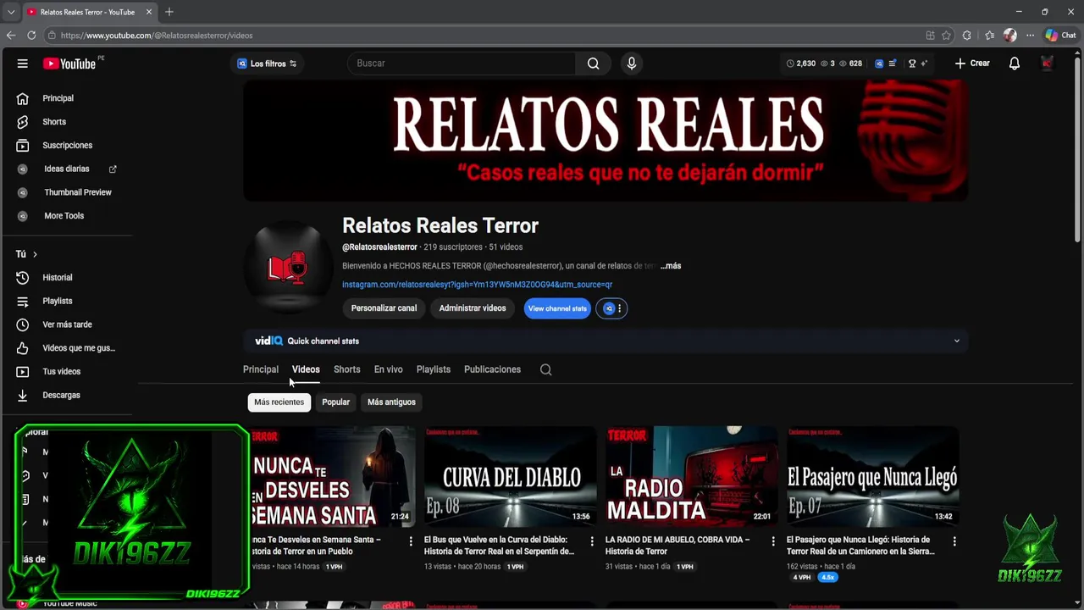This screenshot has width=1084, height=610.
Task: Select 'Más recientes' sort chip
Action: [279, 402]
